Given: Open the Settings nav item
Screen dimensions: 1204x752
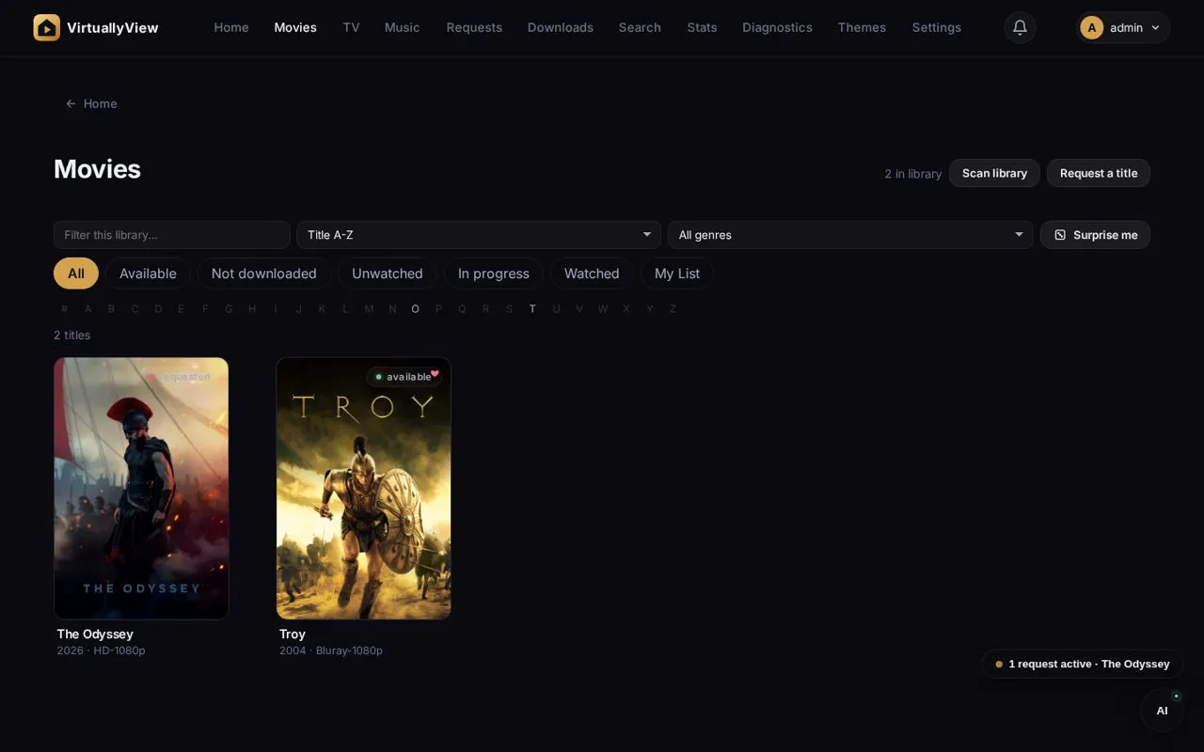Looking at the screenshot, I should (937, 27).
